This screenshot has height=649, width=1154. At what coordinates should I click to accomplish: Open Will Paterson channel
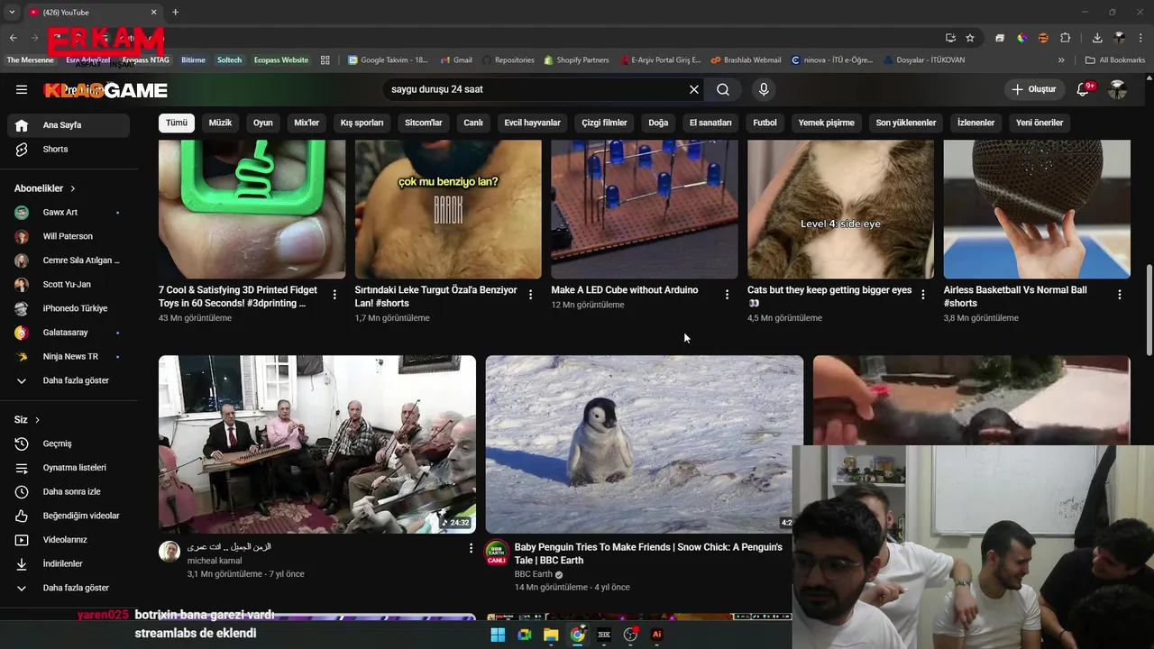(x=69, y=236)
